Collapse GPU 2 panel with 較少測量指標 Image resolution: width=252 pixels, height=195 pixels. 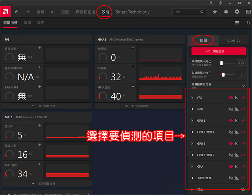(140, 106)
